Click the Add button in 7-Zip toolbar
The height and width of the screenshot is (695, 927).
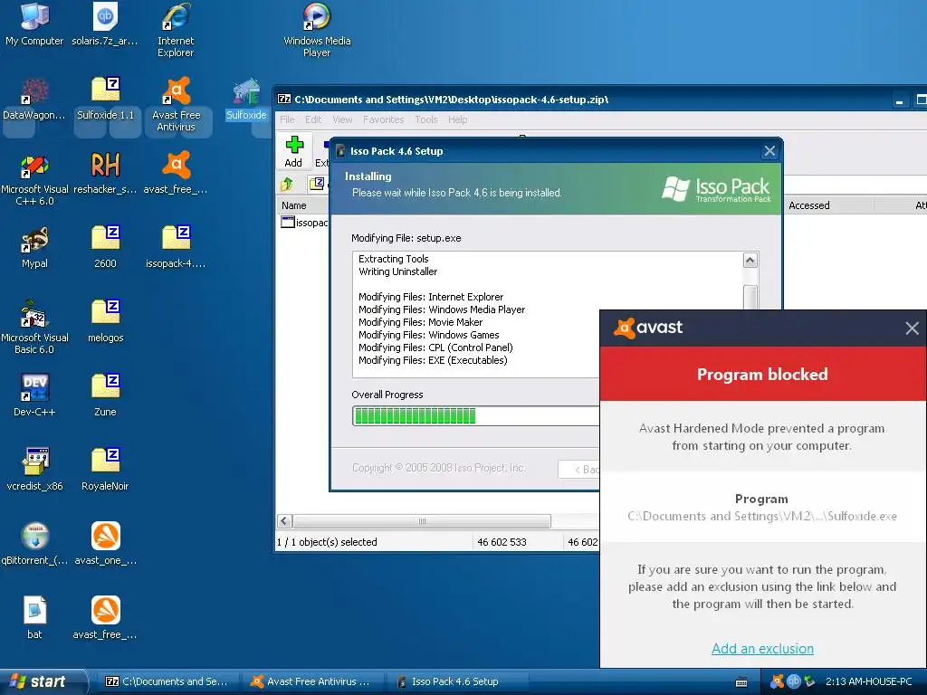click(x=294, y=152)
